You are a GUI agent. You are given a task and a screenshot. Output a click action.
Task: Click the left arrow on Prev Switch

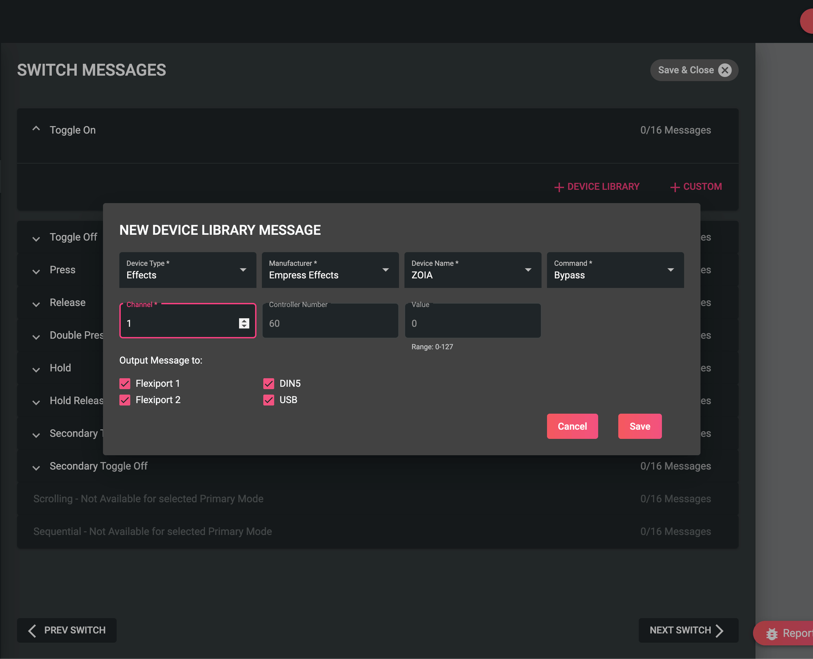coord(33,631)
